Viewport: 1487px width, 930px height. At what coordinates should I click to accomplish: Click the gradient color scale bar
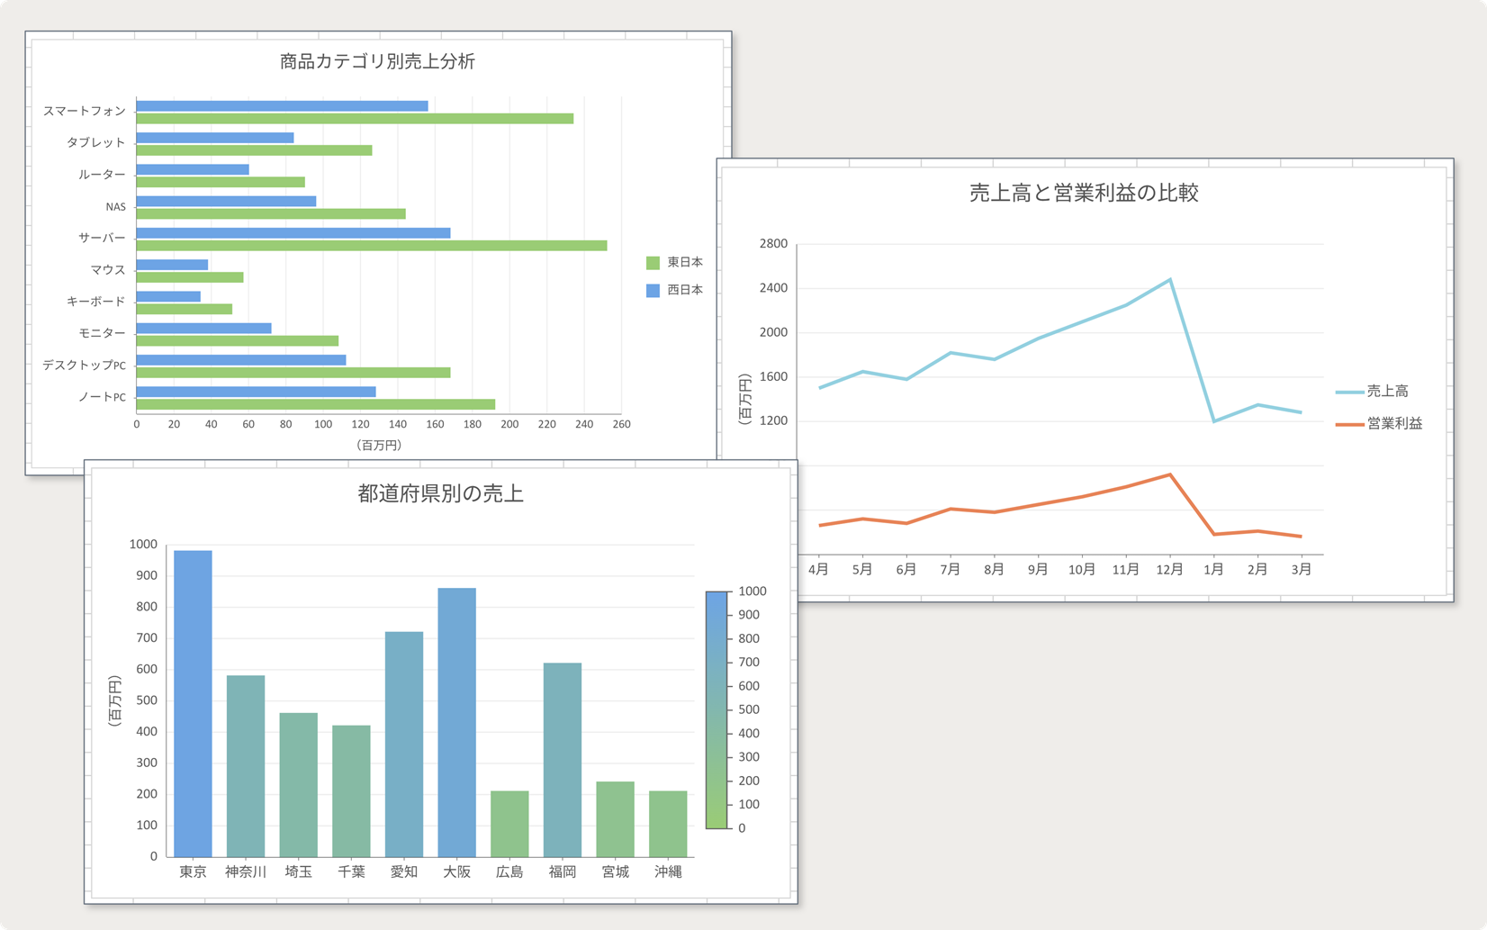coord(716,710)
